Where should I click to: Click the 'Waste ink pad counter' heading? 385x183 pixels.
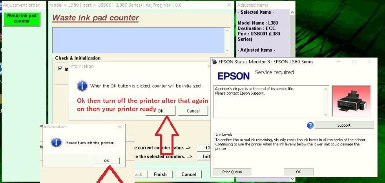click(x=95, y=18)
